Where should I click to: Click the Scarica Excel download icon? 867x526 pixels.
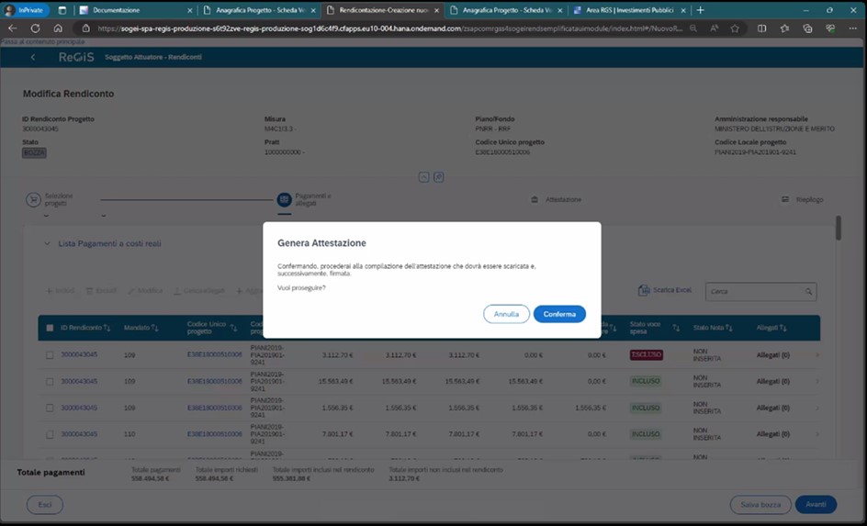pos(645,291)
